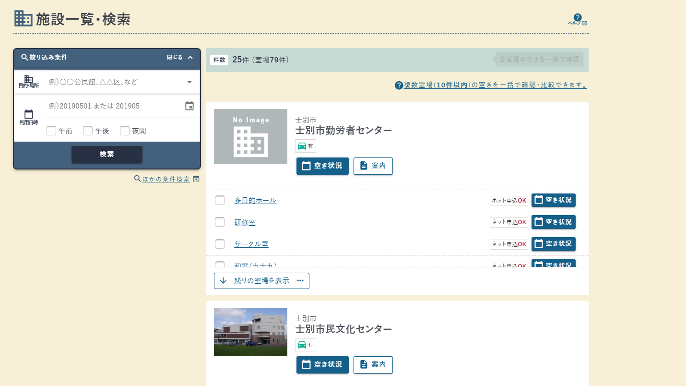Viewport: 686px width, 386px height.
Task: Check the 午前 checkbox
Action: (x=51, y=131)
